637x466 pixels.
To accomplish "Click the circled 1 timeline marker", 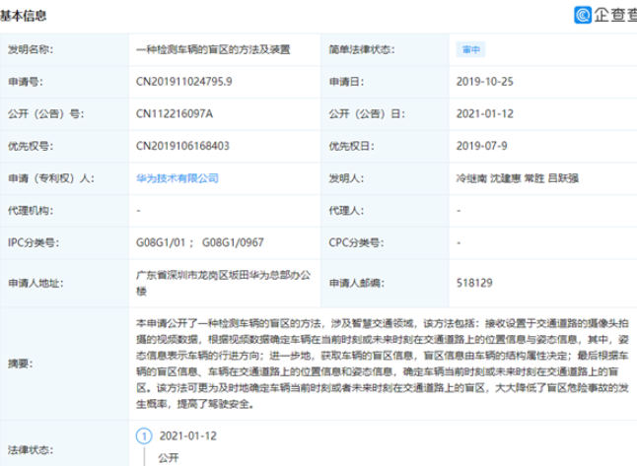I will tap(144, 436).
